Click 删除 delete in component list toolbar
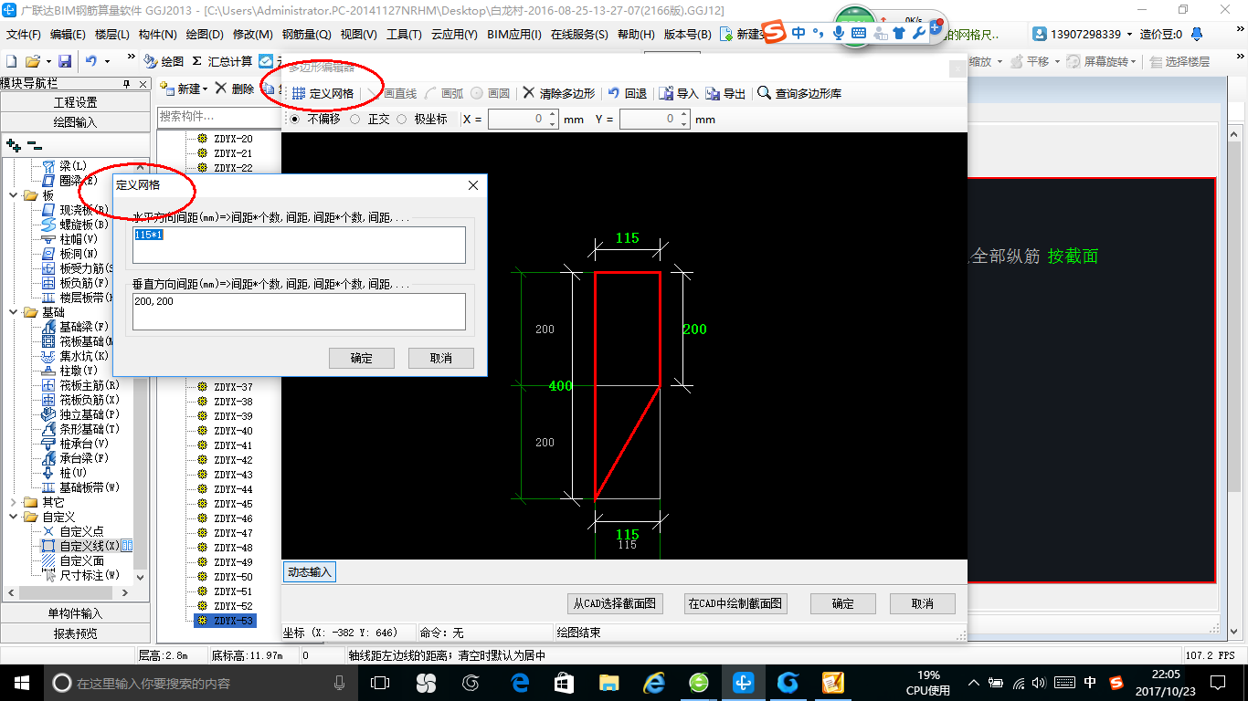Viewport: 1248px width, 701px height. click(x=235, y=89)
